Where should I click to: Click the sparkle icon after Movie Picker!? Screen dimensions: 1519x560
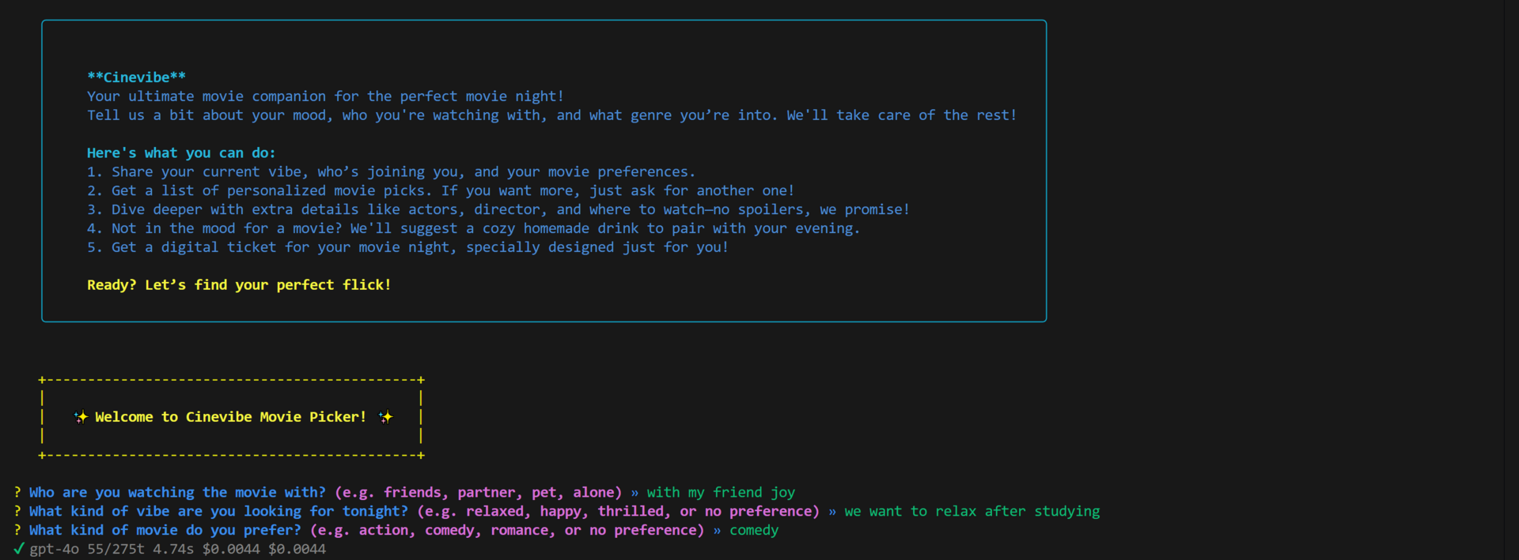tap(385, 417)
